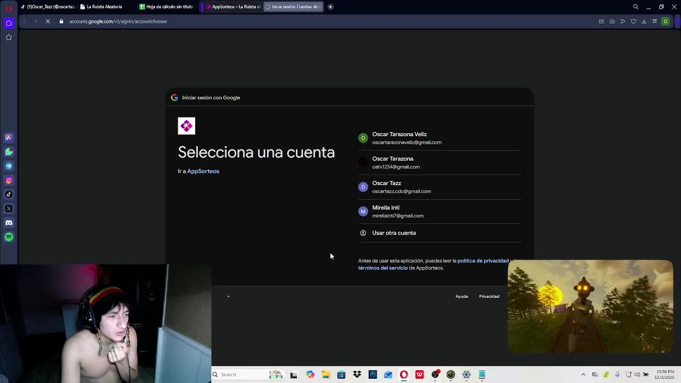Choose account oatv1234@gmail.com
This screenshot has width=681, height=383.
click(439, 163)
